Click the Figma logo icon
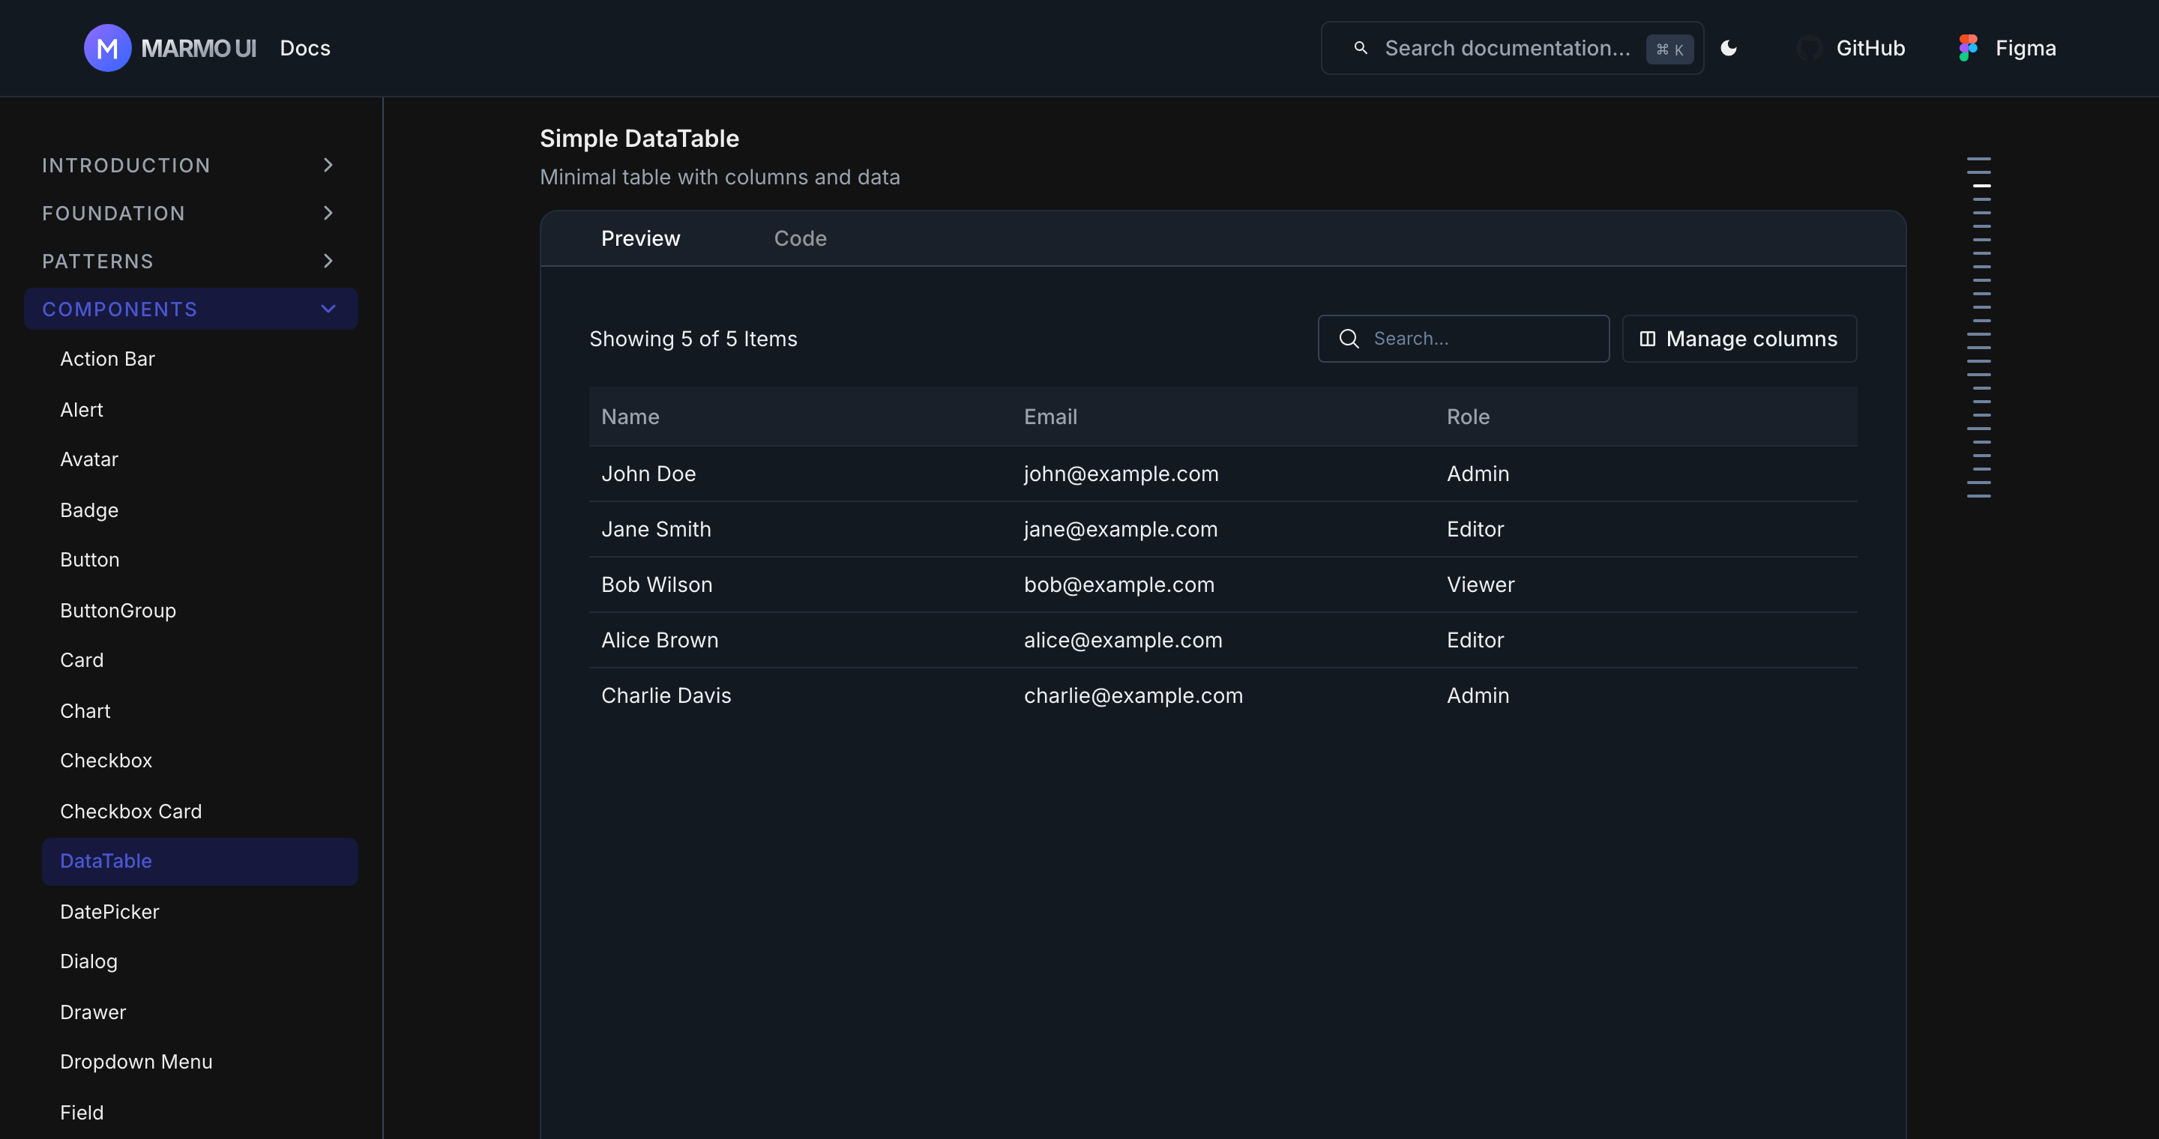 click(x=1968, y=48)
